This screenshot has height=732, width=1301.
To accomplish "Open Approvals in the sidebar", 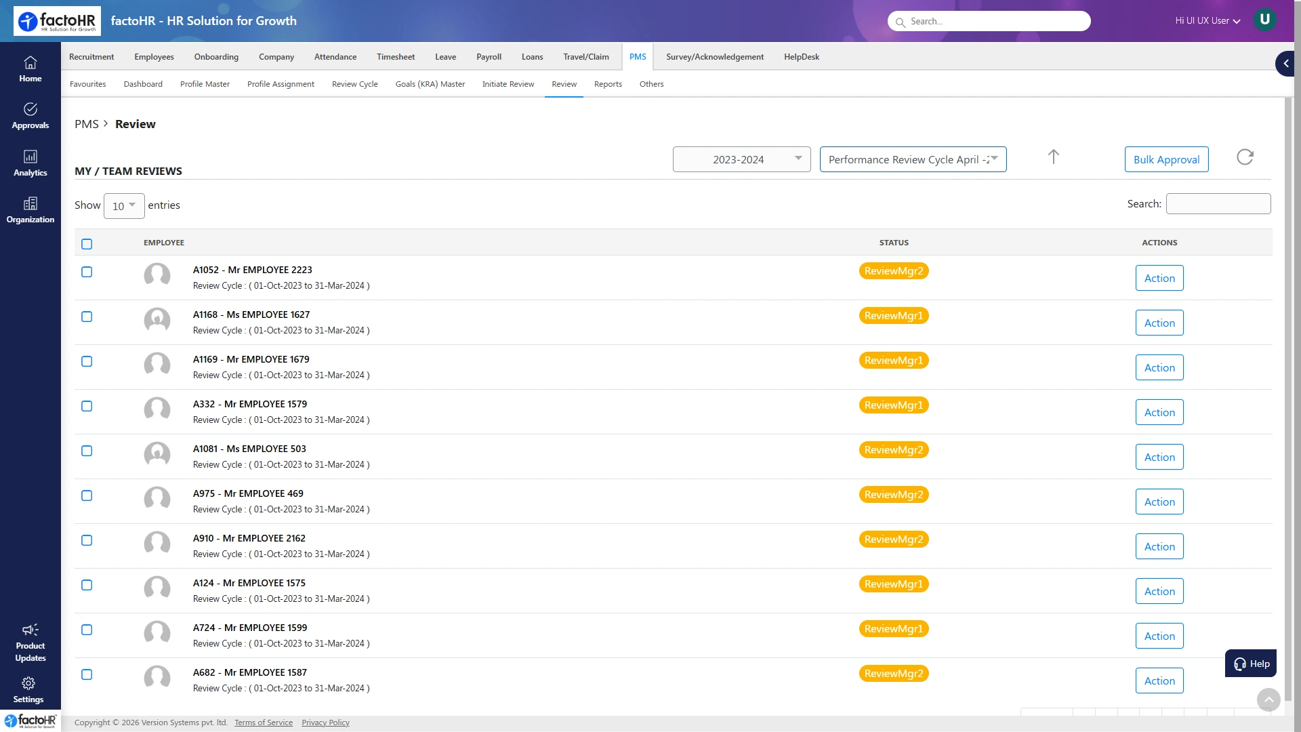I will [30, 116].
